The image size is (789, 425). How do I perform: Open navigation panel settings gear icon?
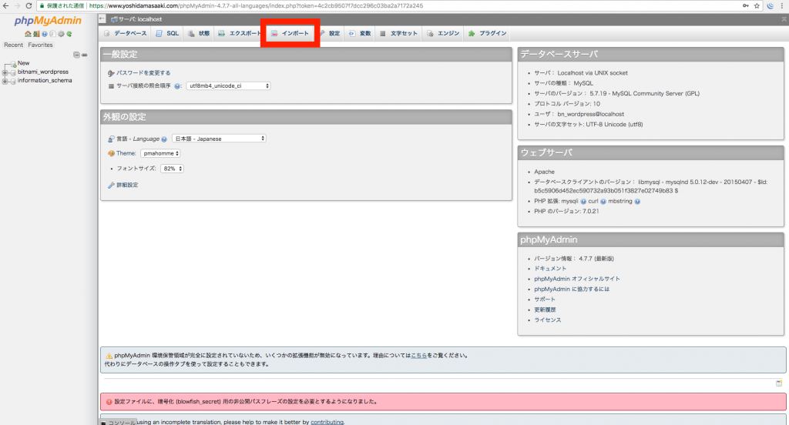[x=61, y=35]
